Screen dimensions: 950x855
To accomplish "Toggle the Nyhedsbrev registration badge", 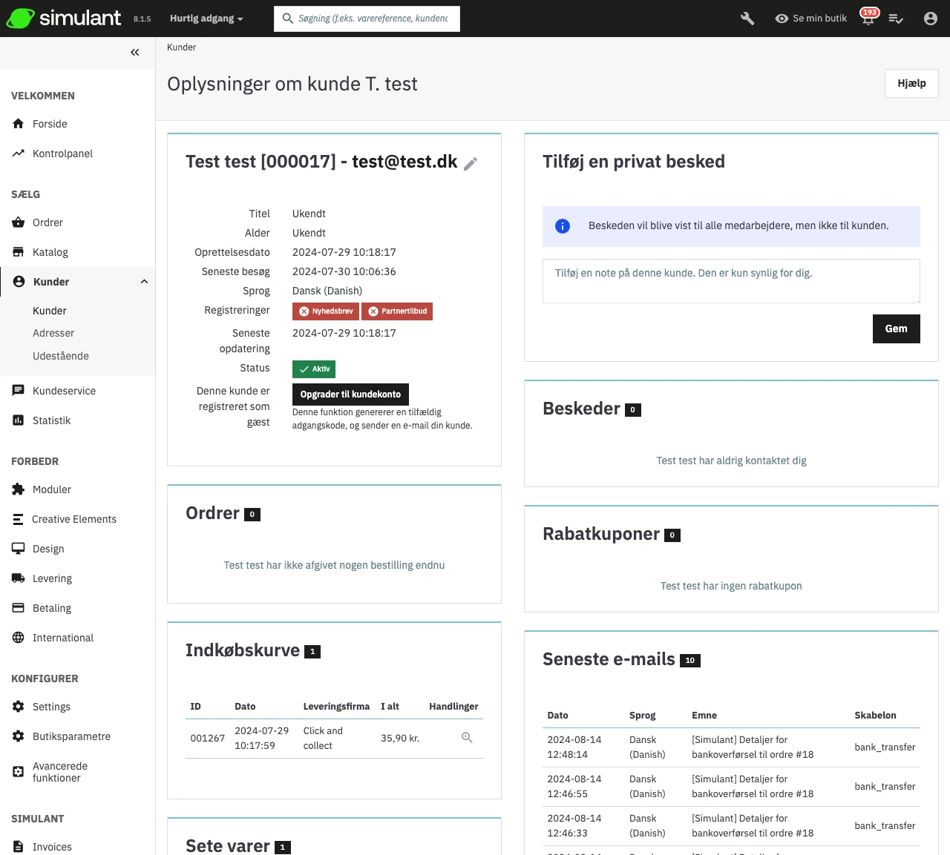I will pos(326,311).
